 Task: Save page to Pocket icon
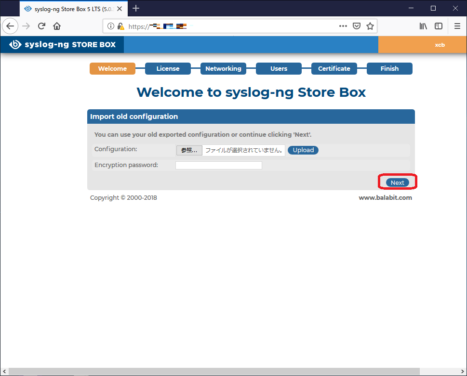[x=357, y=26]
